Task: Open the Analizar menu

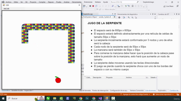Action: click(67, 2)
